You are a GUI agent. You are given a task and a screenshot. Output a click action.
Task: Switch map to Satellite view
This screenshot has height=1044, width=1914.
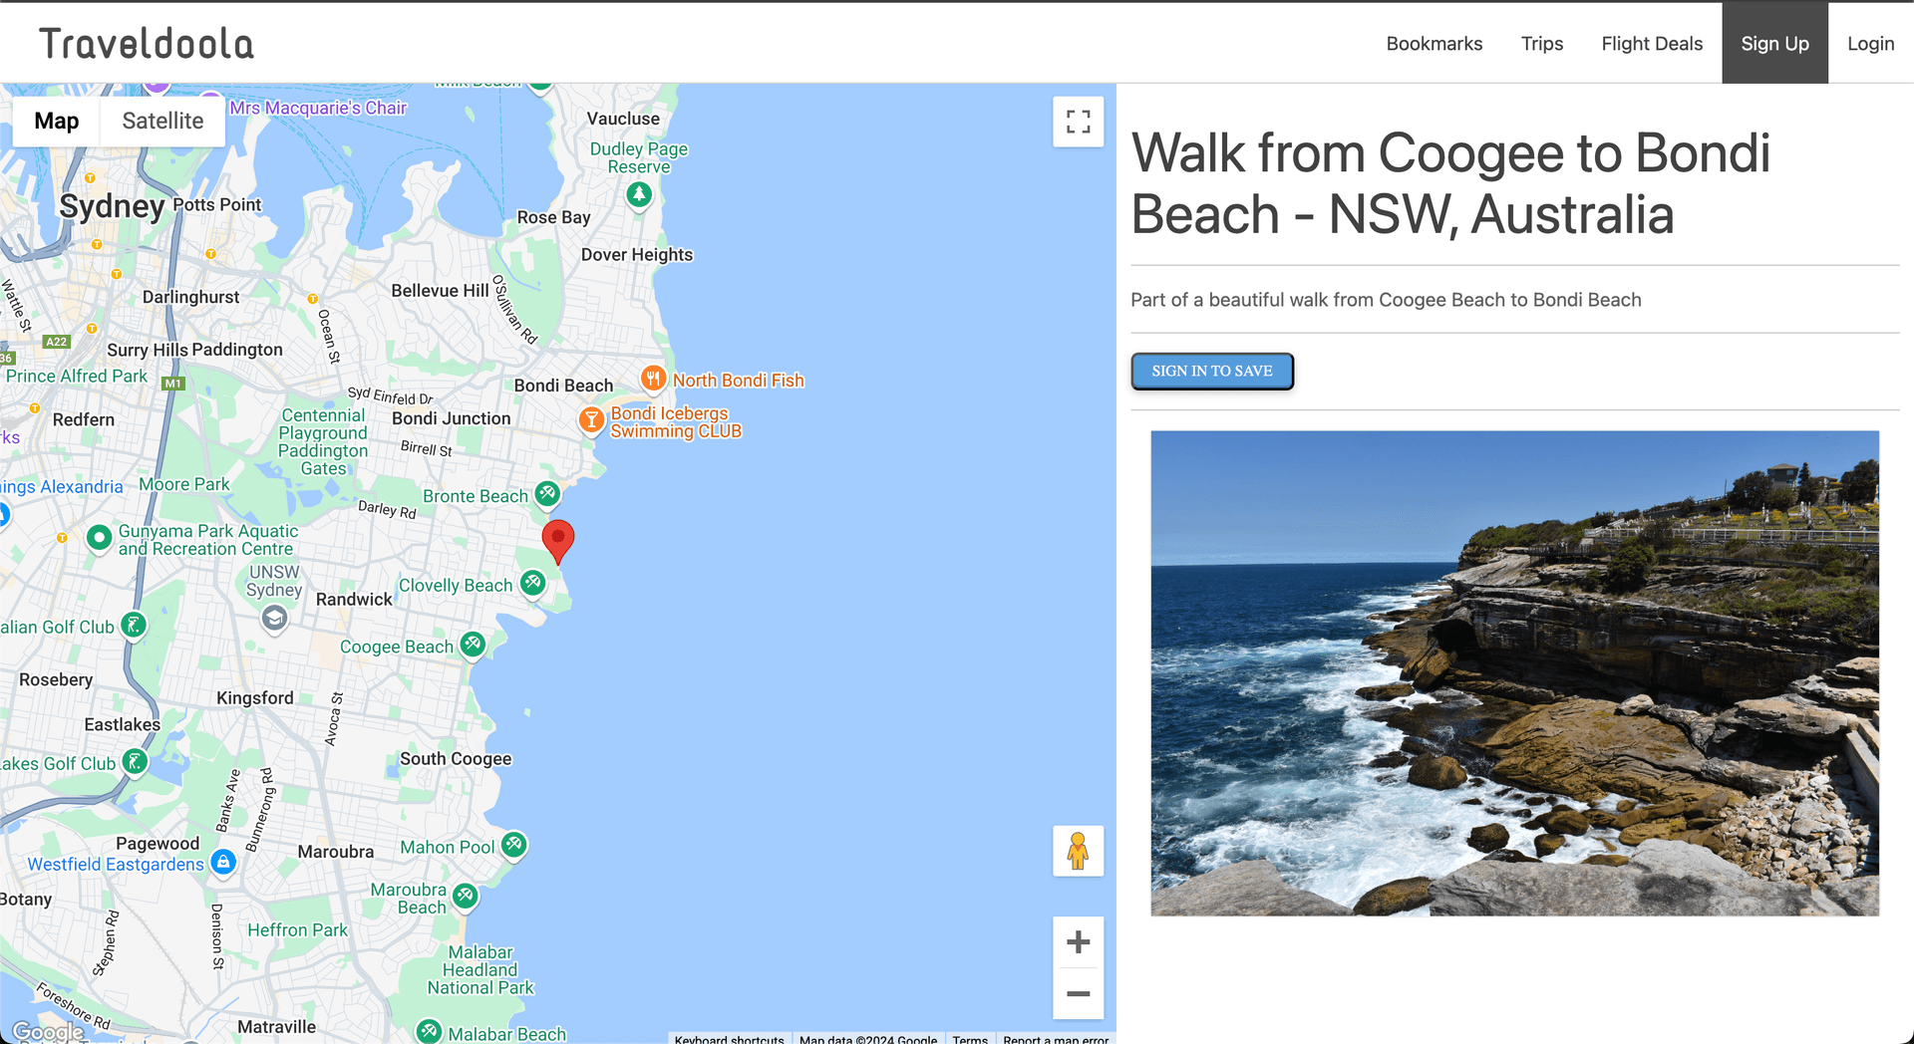(162, 122)
